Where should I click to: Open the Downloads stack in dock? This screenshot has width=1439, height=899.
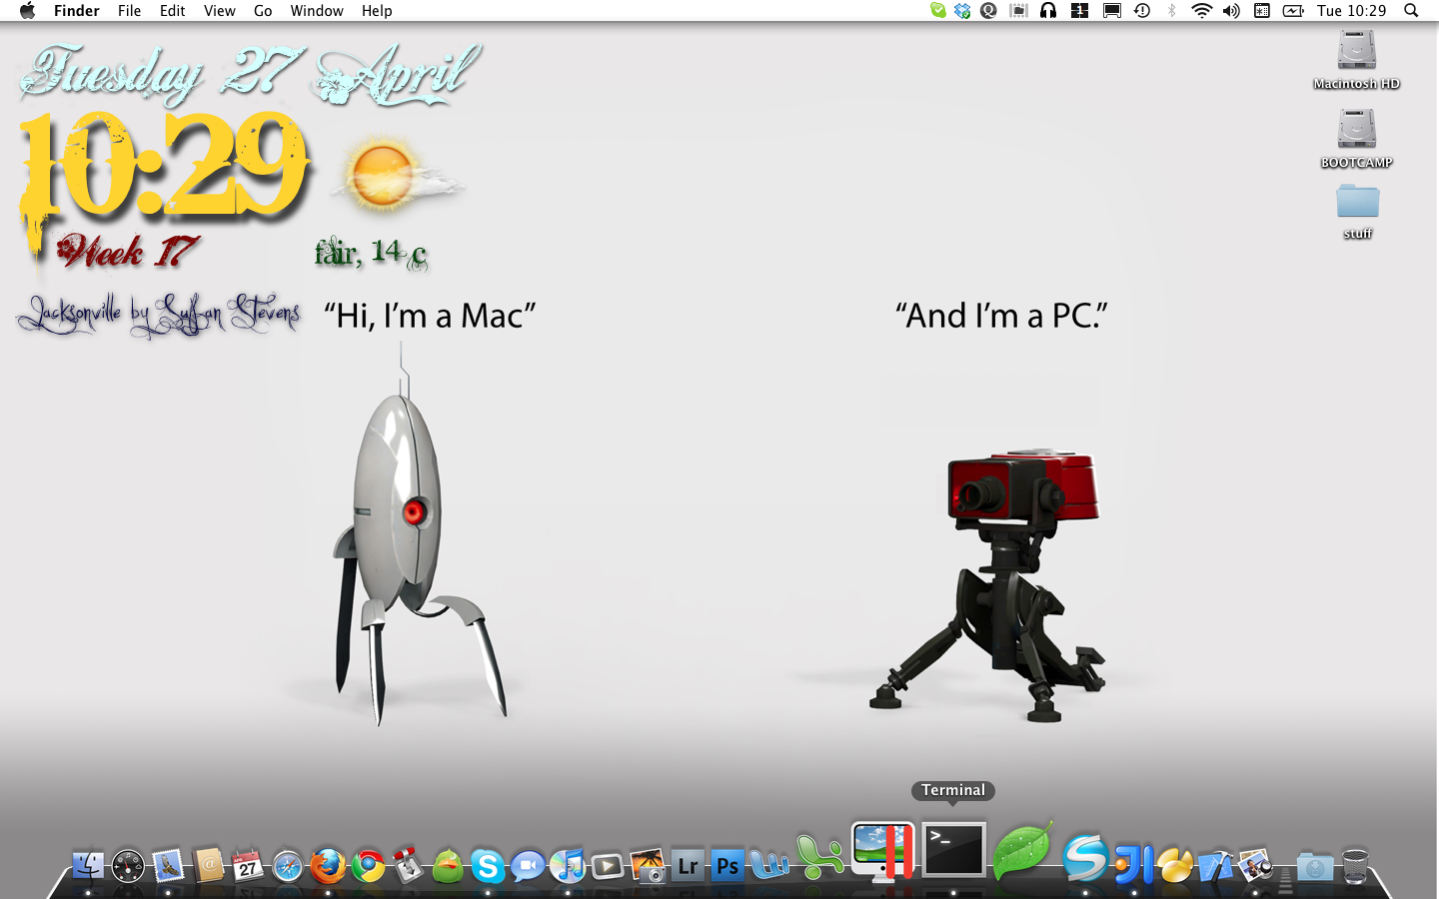(x=1315, y=867)
